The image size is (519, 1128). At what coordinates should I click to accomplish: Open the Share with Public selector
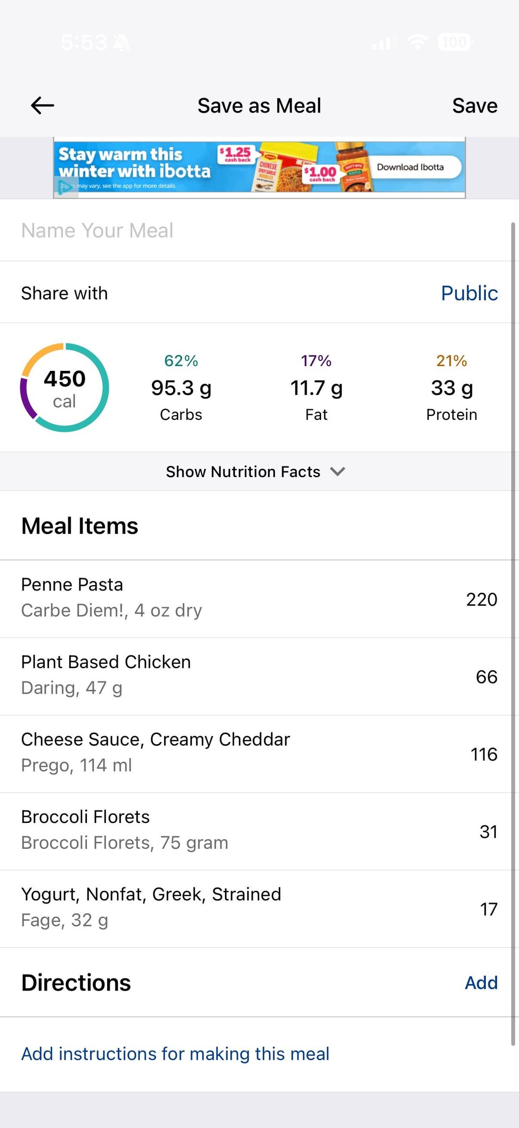pos(469,293)
